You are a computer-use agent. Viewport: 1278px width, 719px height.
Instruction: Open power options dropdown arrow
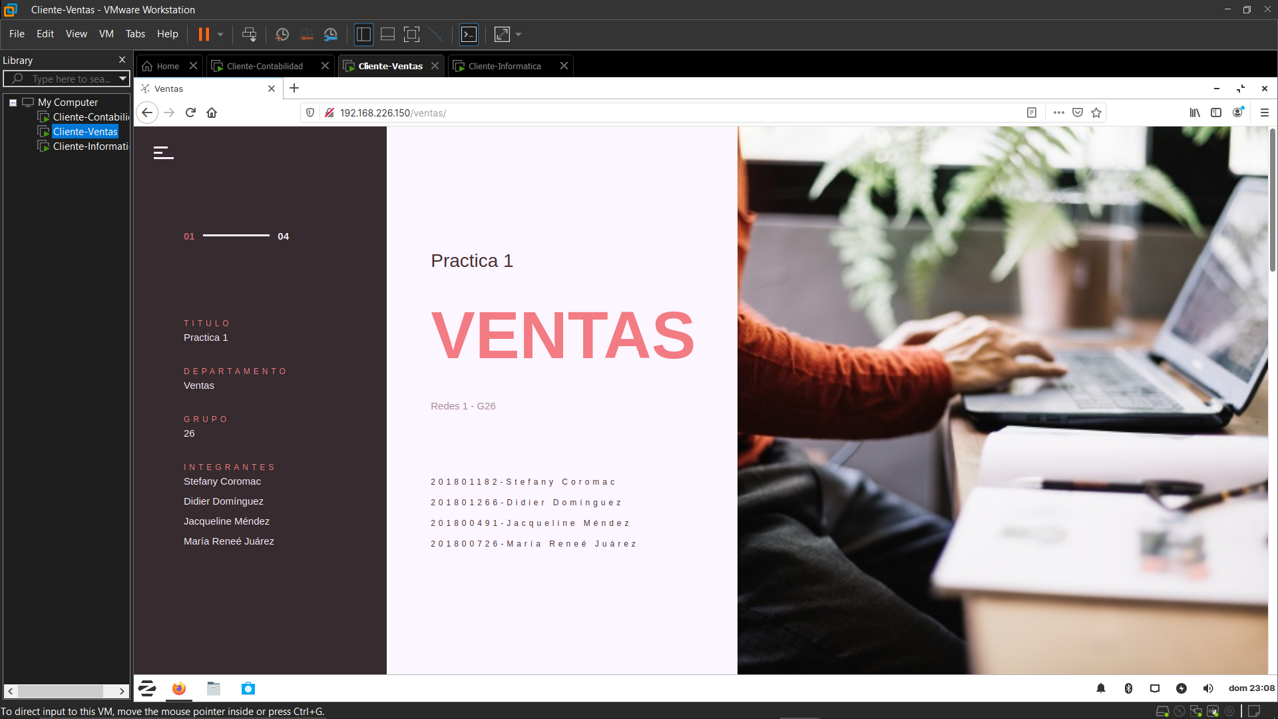pyautogui.click(x=220, y=34)
